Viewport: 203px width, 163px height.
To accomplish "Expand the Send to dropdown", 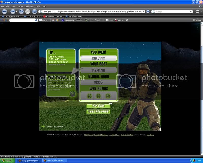I will [124, 20].
